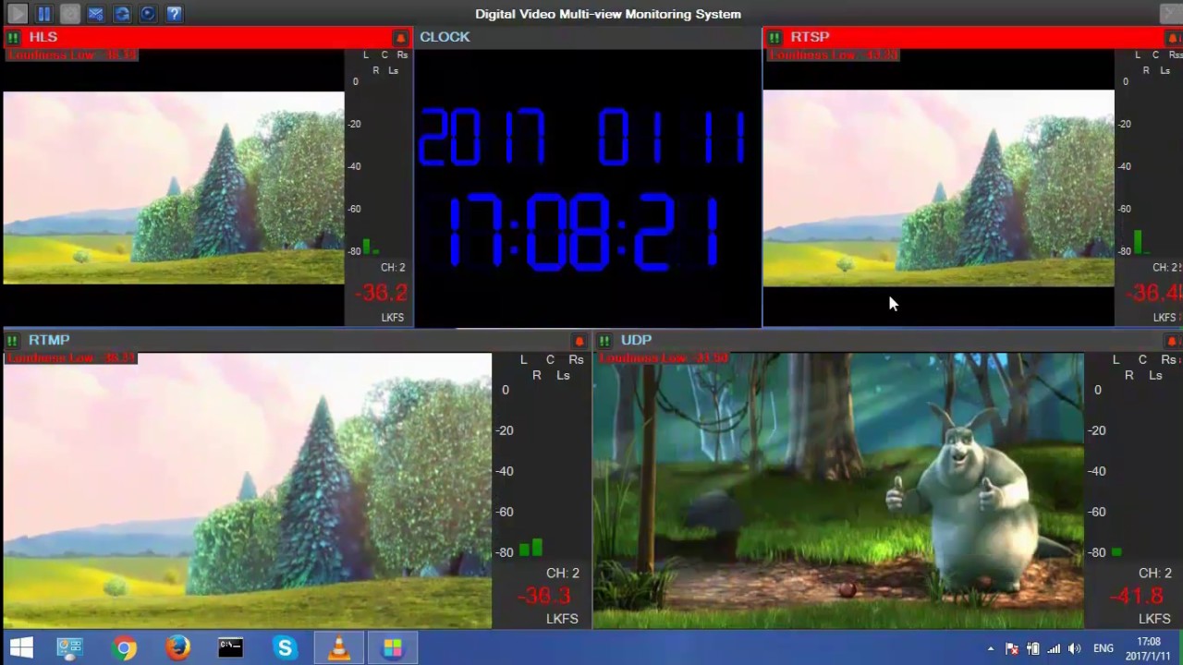This screenshot has height=665, width=1183.
Task: Open VLC media player from the taskbar
Action: [339, 647]
